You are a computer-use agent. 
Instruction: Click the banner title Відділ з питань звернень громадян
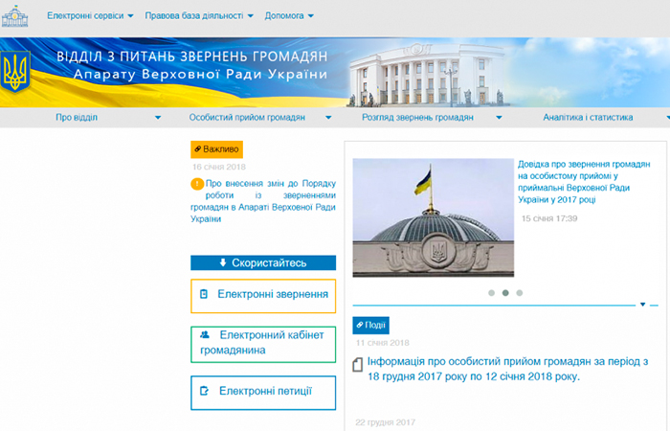(192, 57)
